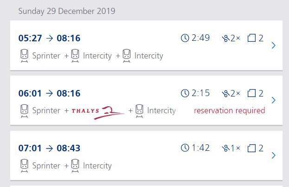Expand the 05:27 journey details chevron
Screen dimensions: 289x187
pos(274,45)
